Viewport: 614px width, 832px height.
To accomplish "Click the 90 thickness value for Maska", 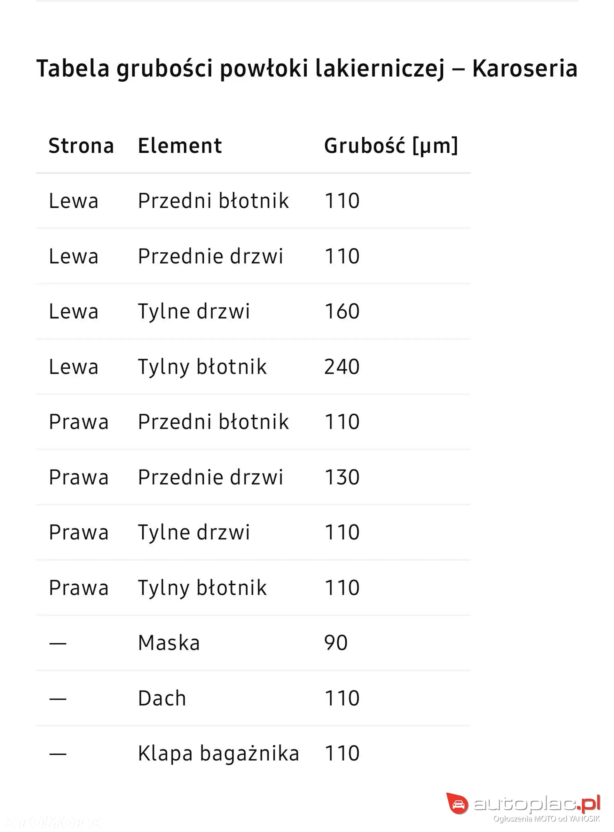I will (336, 643).
